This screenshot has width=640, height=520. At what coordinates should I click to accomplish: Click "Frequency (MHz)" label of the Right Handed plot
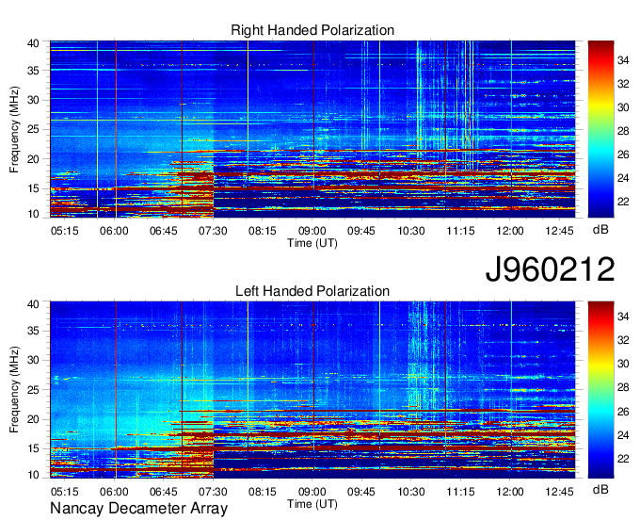click(x=14, y=129)
